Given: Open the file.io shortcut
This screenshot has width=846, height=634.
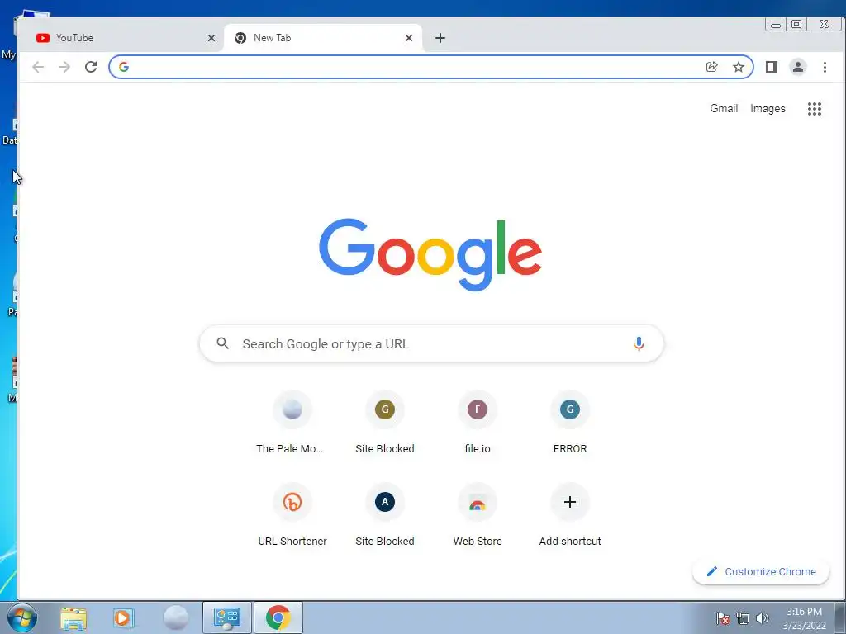Looking at the screenshot, I should 478,423.
